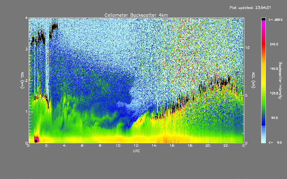
Task: Click the "4:" UTC tick label
Action: point(65,146)
